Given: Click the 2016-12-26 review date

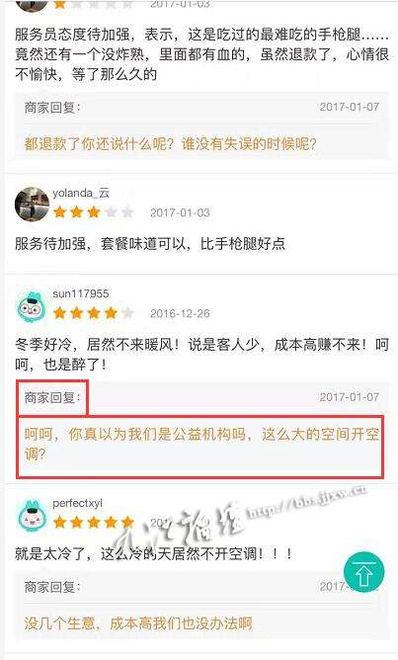Looking at the screenshot, I should (x=180, y=313).
